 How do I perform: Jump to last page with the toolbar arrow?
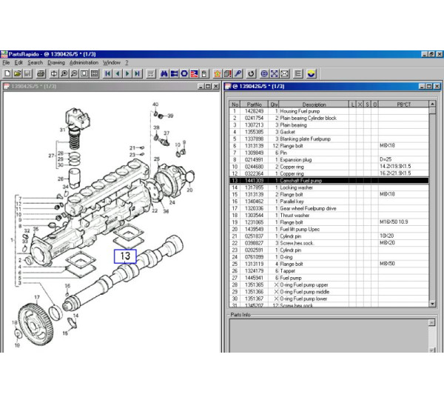(x=137, y=74)
